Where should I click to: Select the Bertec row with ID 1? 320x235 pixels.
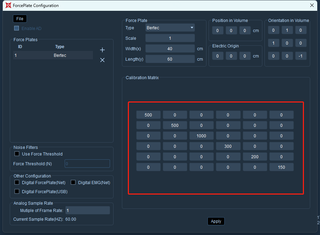coord(53,55)
